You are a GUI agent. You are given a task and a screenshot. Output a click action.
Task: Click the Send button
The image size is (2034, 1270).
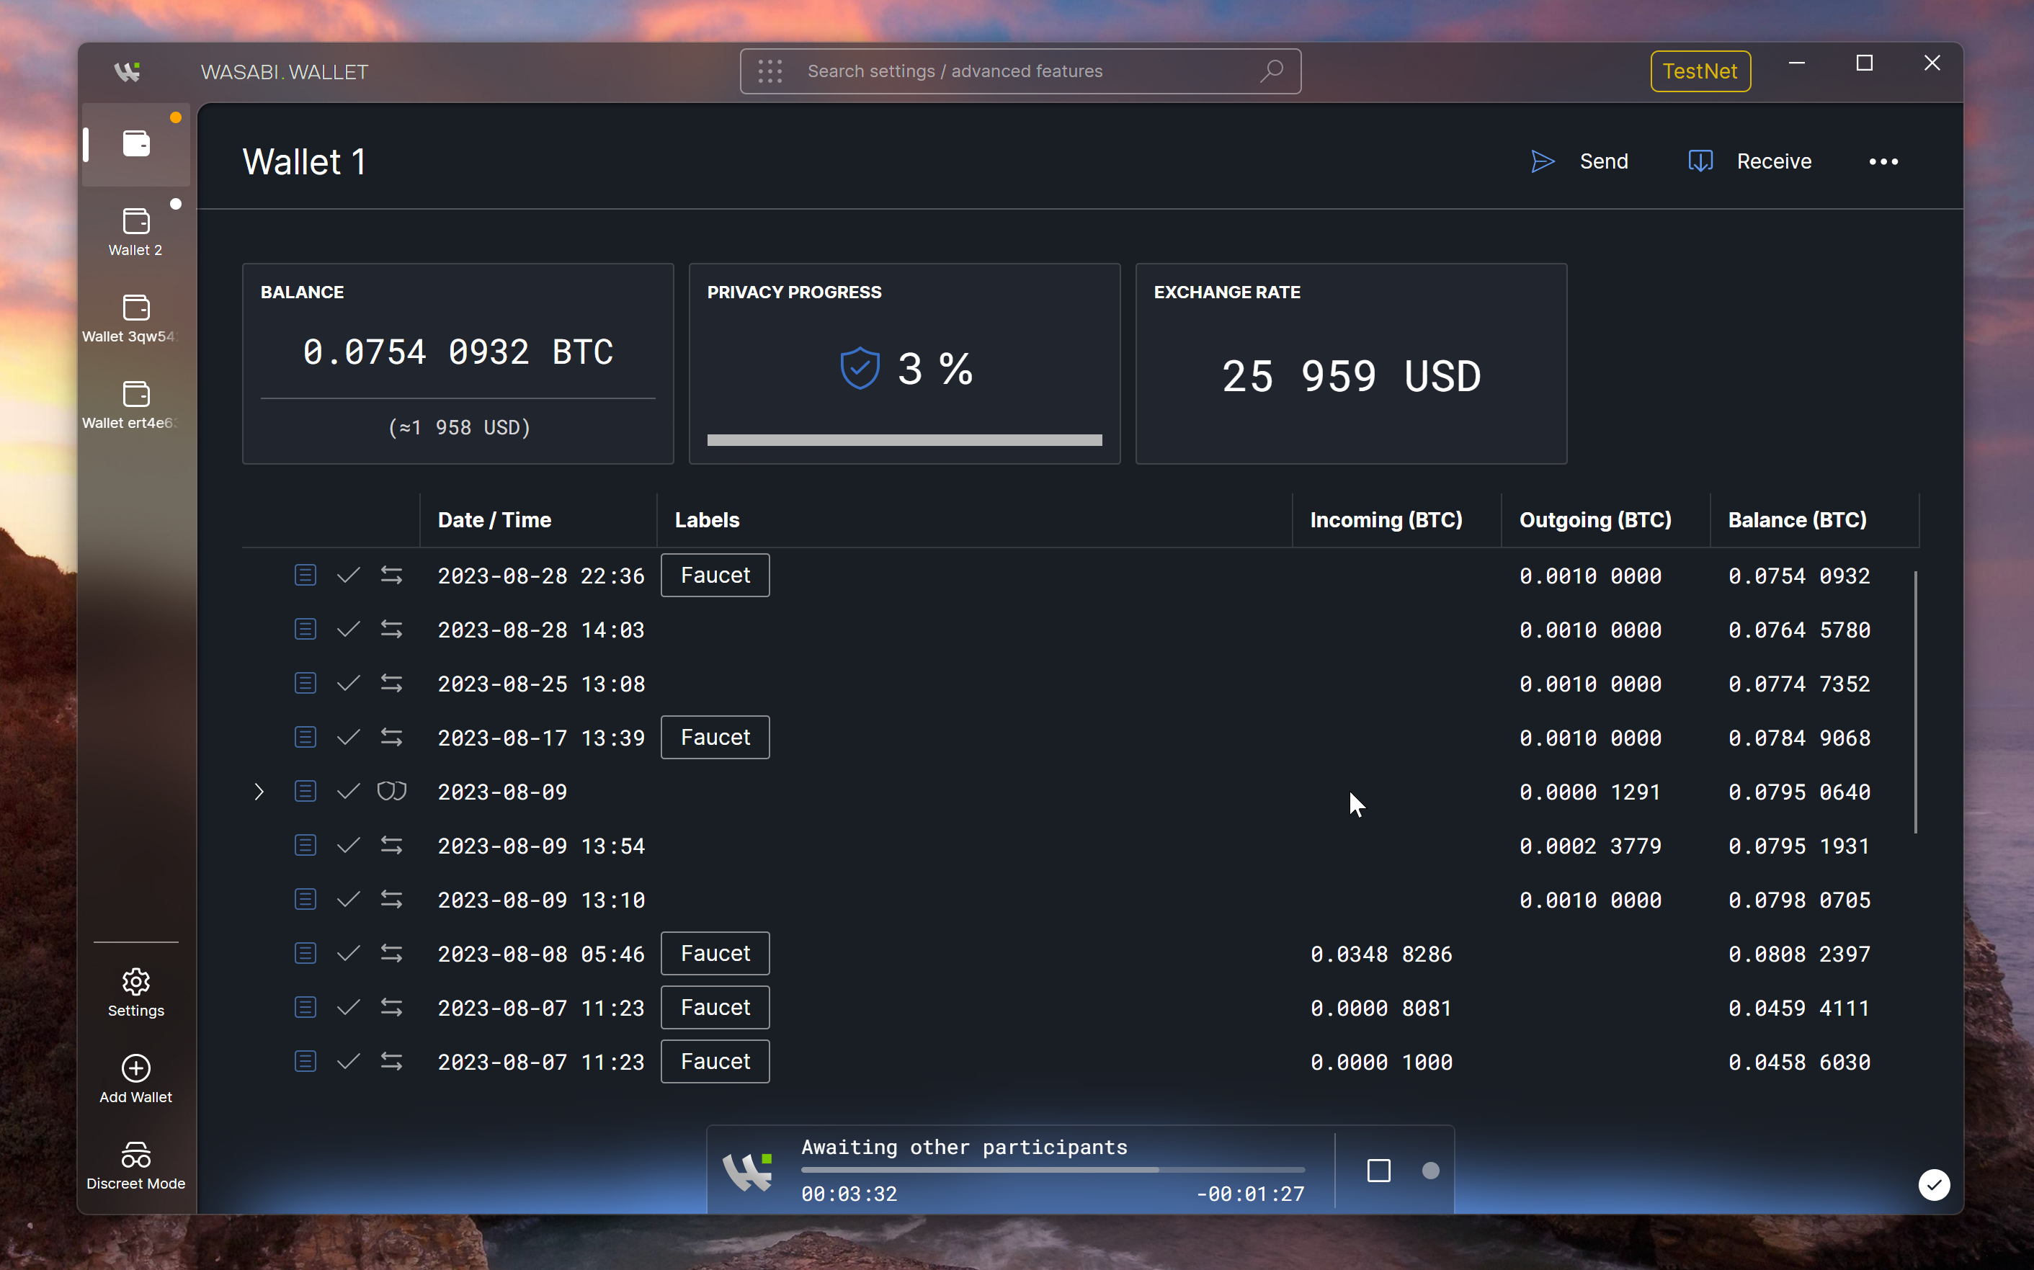point(1579,161)
